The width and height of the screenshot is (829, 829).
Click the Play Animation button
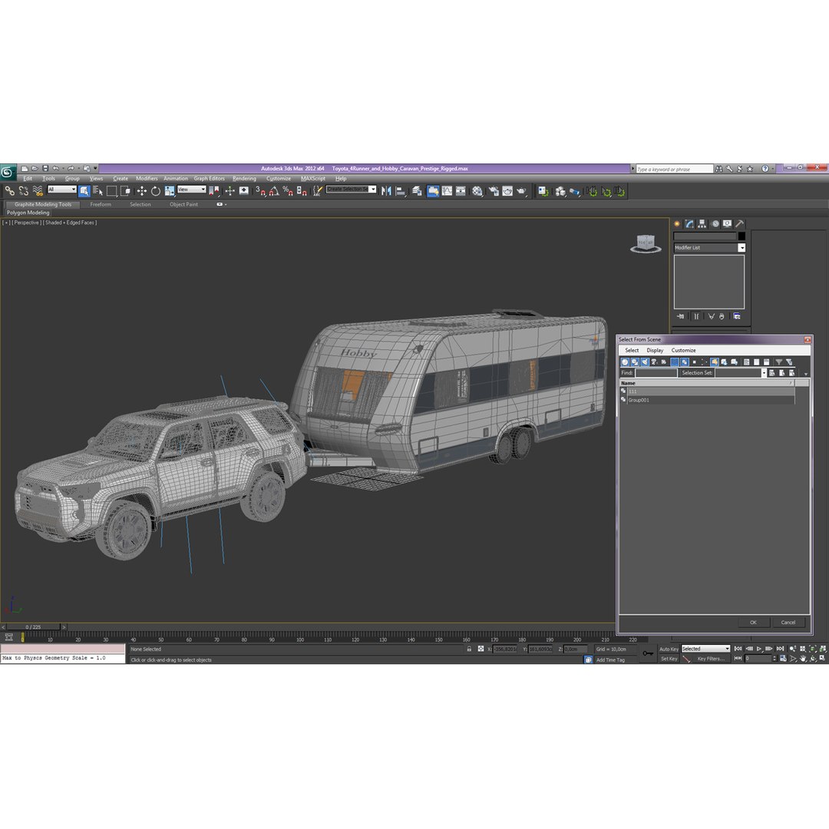[758, 649]
